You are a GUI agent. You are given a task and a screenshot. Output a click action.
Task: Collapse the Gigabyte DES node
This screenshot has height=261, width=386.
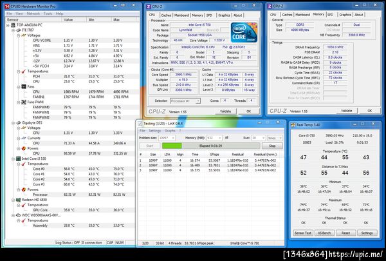pos(14,122)
